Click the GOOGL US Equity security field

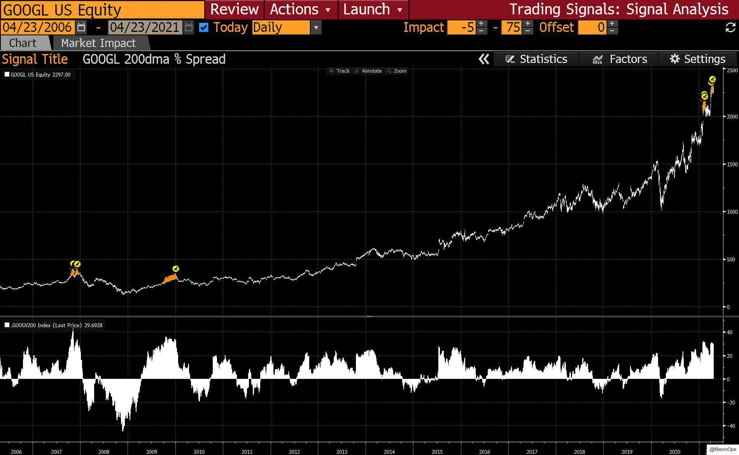(102, 10)
